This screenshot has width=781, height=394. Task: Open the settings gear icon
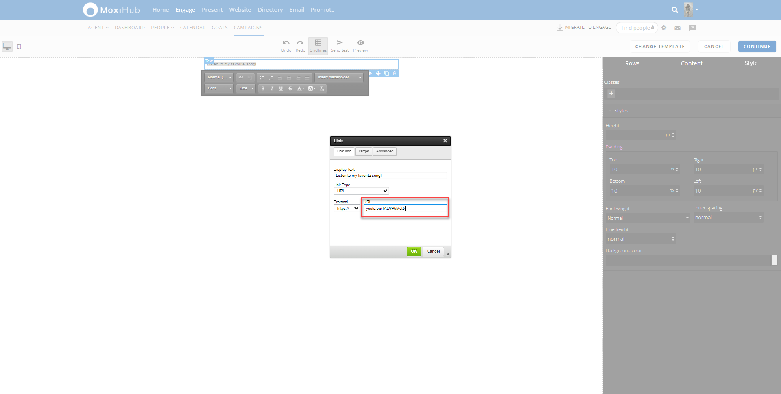click(664, 28)
